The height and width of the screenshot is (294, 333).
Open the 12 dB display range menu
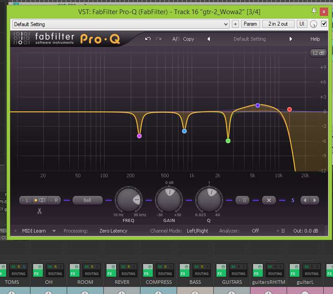tap(318, 53)
